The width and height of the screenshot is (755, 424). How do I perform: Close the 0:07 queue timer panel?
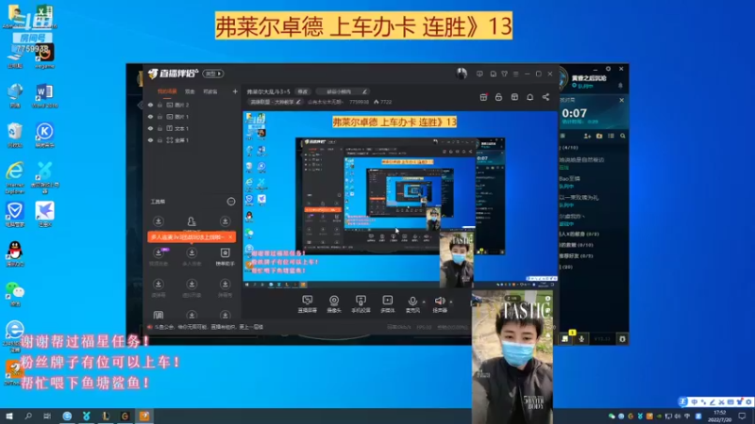(x=622, y=100)
